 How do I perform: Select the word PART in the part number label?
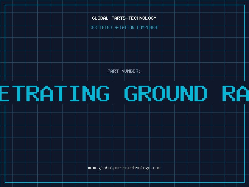point(113,71)
